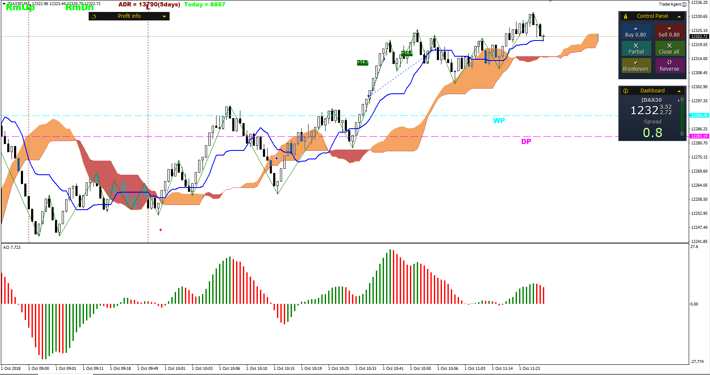Click the Control Panel money bag icon
The height and width of the screenshot is (375, 710).
(x=626, y=16)
